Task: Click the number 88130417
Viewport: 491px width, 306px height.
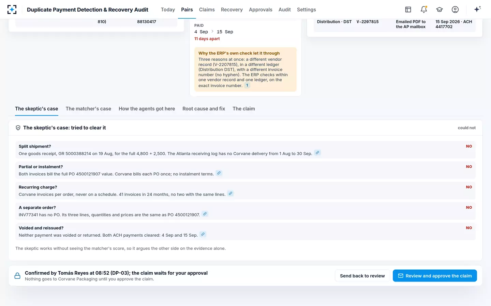Action: click(x=147, y=22)
